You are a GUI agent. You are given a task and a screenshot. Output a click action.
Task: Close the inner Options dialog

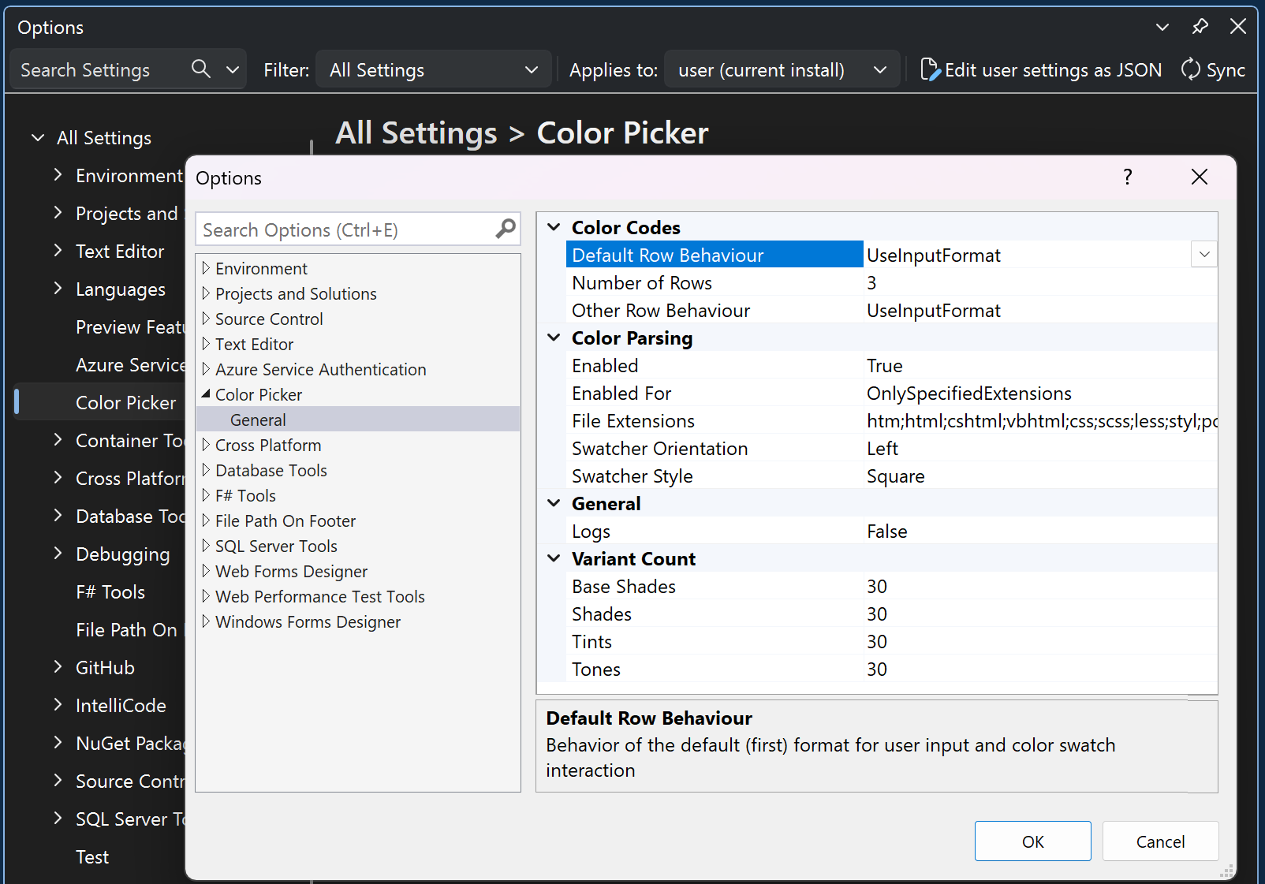(x=1199, y=177)
